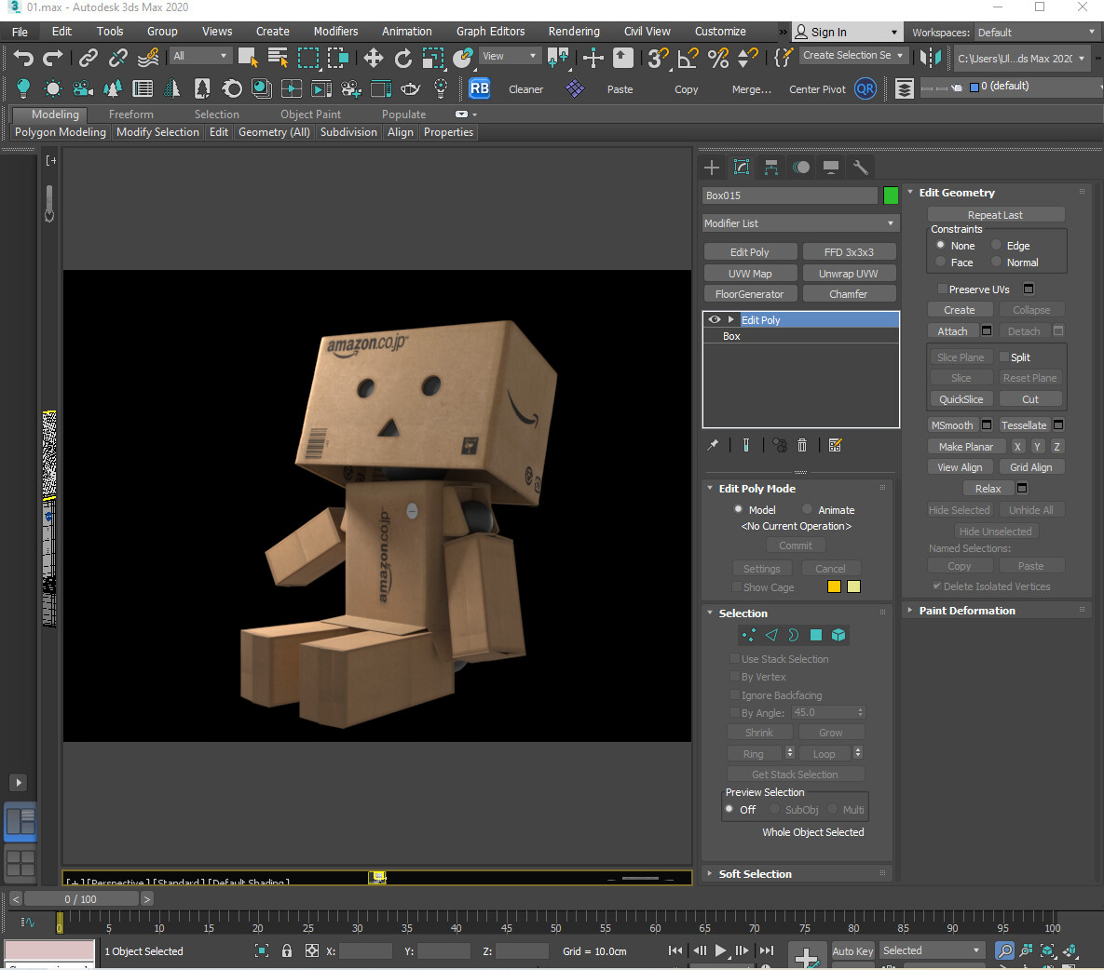
Task: Activate the Select and Scale tool
Action: (x=433, y=58)
